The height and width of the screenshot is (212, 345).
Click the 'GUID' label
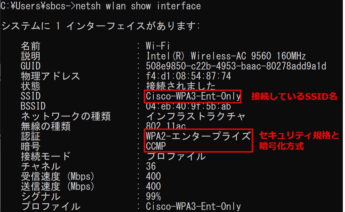(31, 66)
